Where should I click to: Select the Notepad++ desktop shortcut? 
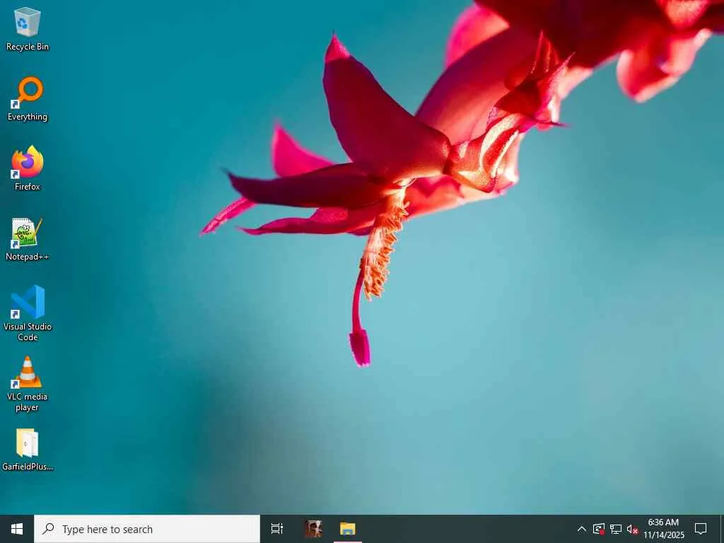pos(28,239)
